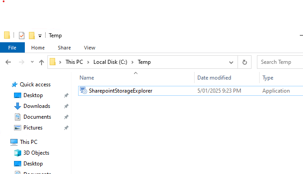
Task: Open Desktop under This PC
Action: 33,164
